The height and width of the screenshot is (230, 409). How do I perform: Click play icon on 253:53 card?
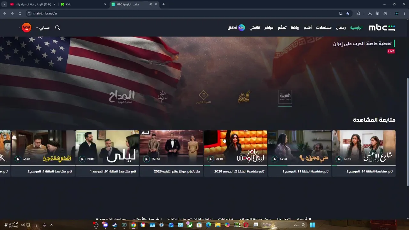point(146,159)
